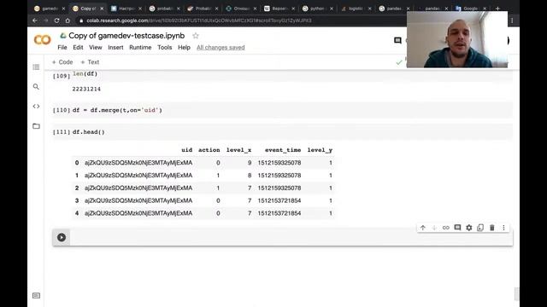Open the Runtime menu

pos(140,48)
